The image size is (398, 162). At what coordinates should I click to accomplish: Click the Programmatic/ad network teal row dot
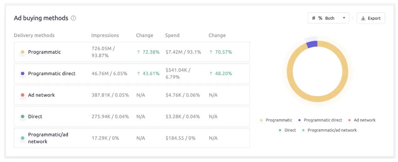23,138
